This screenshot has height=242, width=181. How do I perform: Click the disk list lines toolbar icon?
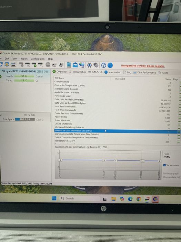[x=13, y=64]
